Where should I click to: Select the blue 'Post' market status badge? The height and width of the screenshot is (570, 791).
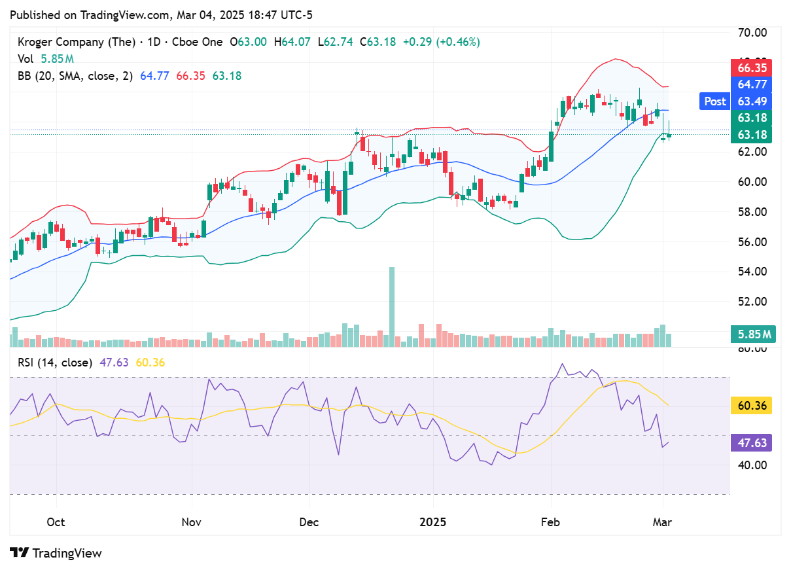714,101
